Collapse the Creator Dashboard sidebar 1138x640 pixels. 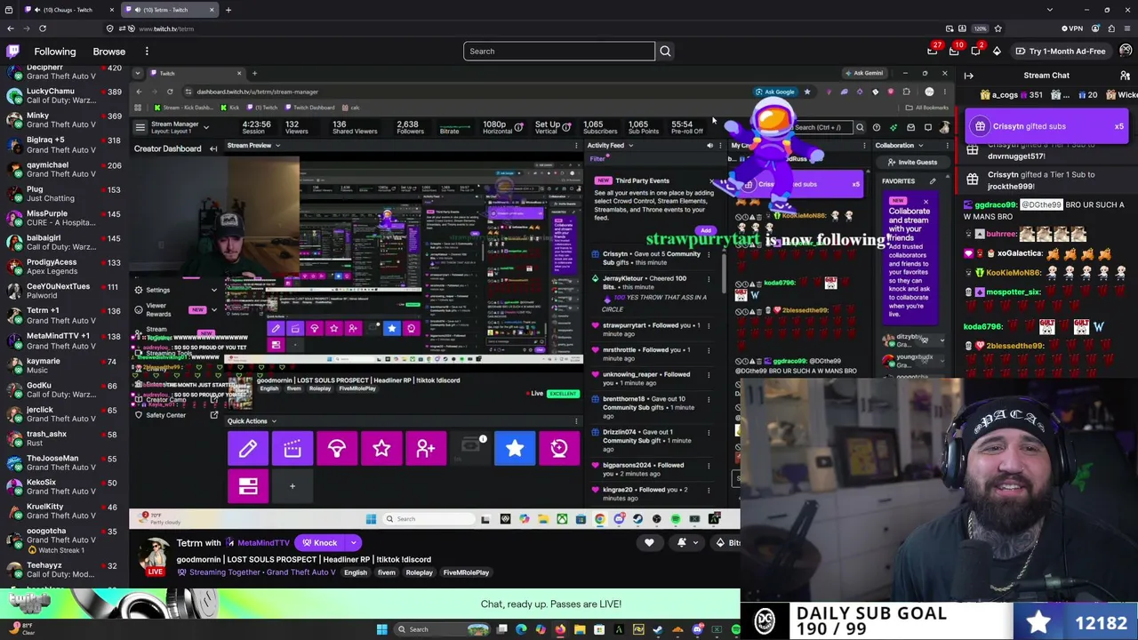(x=213, y=148)
